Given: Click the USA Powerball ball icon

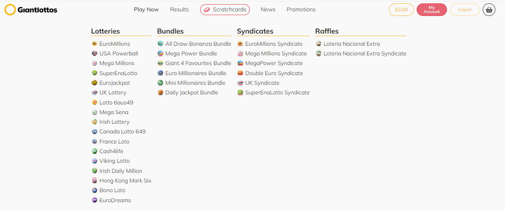Looking at the screenshot, I should pyautogui.click(x=95, y=53).
